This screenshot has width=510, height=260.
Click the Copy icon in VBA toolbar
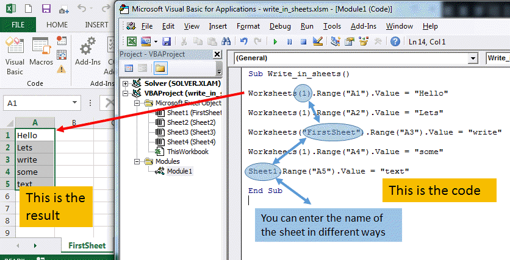point(198,41)
